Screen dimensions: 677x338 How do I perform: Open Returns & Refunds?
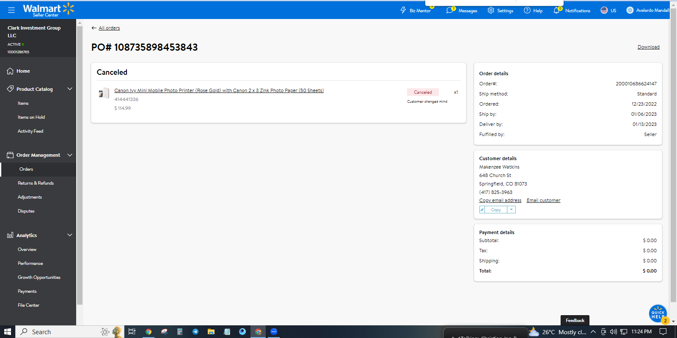[36, 183]
